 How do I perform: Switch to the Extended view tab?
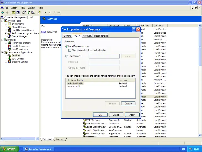[x=47, y=139]
